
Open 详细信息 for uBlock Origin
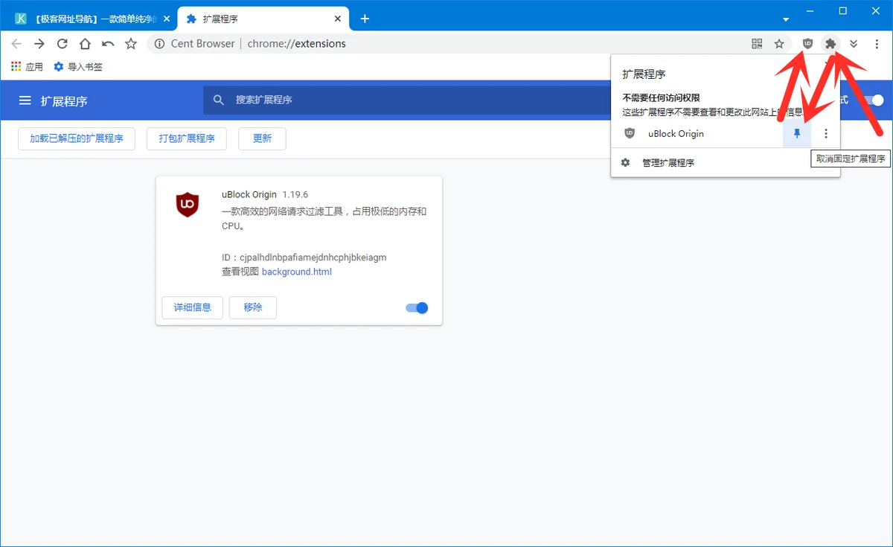click(193, 307)
